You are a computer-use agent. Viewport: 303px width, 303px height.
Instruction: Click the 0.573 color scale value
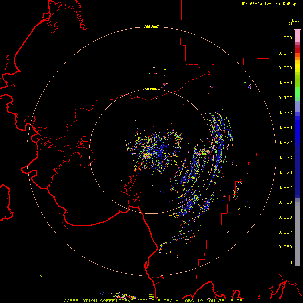[x=285, y=158]
